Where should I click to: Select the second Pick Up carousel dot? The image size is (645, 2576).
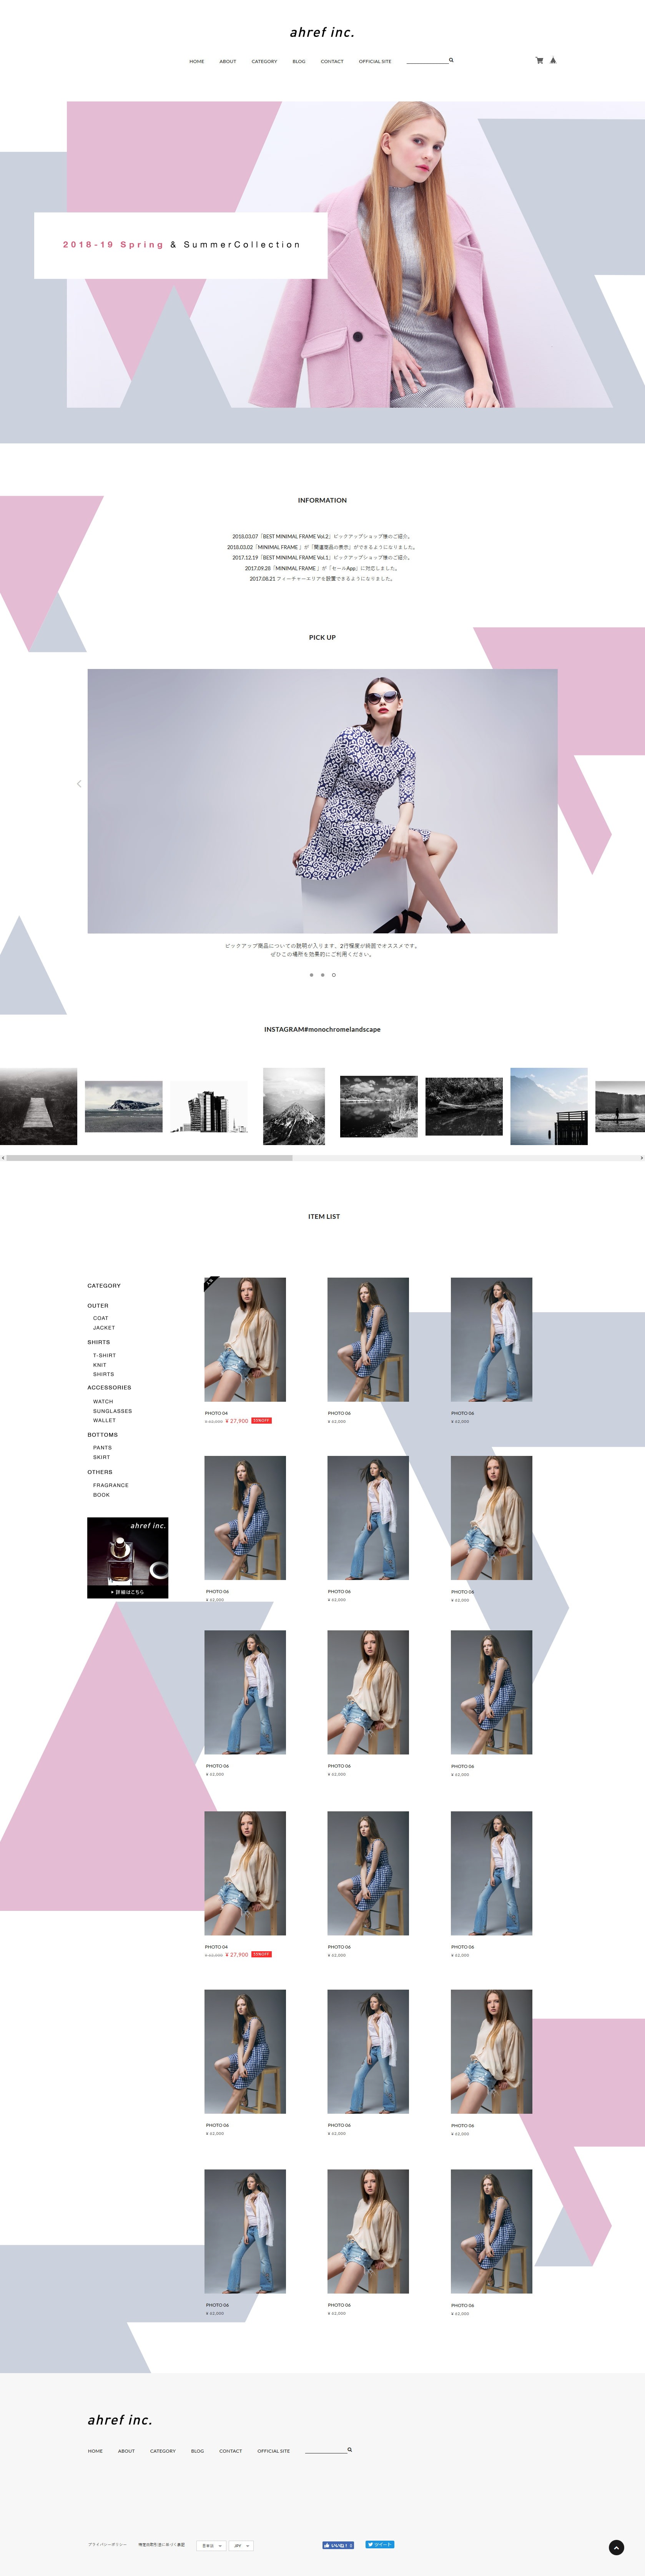(x=322, y=974)
